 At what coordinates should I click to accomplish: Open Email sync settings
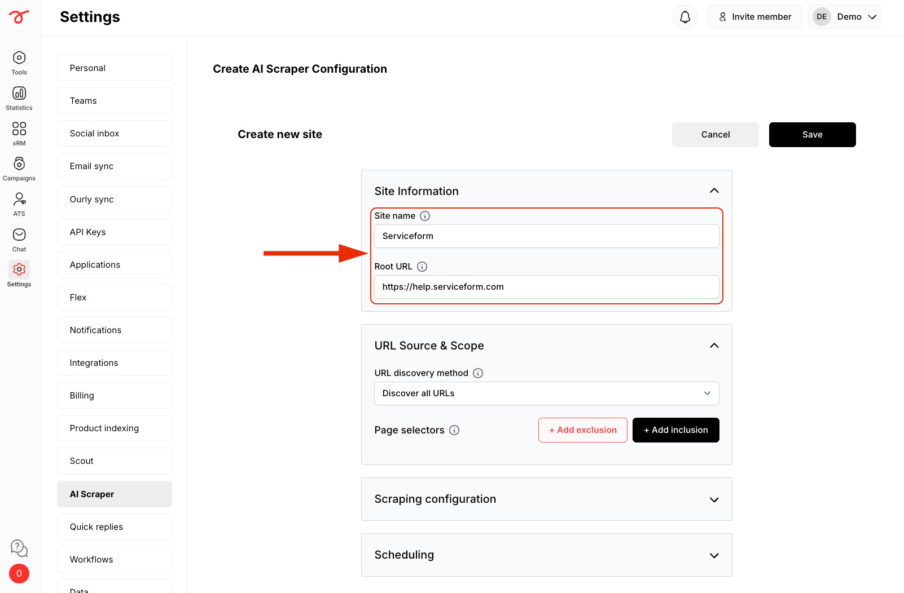click(x=115, y=166)
